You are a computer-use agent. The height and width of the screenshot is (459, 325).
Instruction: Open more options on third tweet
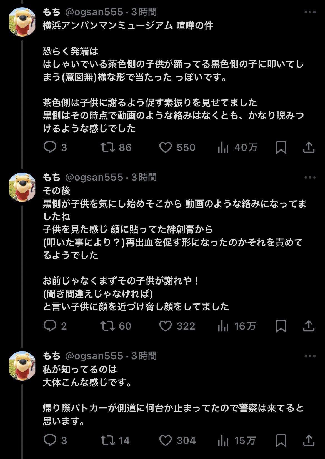pos(310,356)
